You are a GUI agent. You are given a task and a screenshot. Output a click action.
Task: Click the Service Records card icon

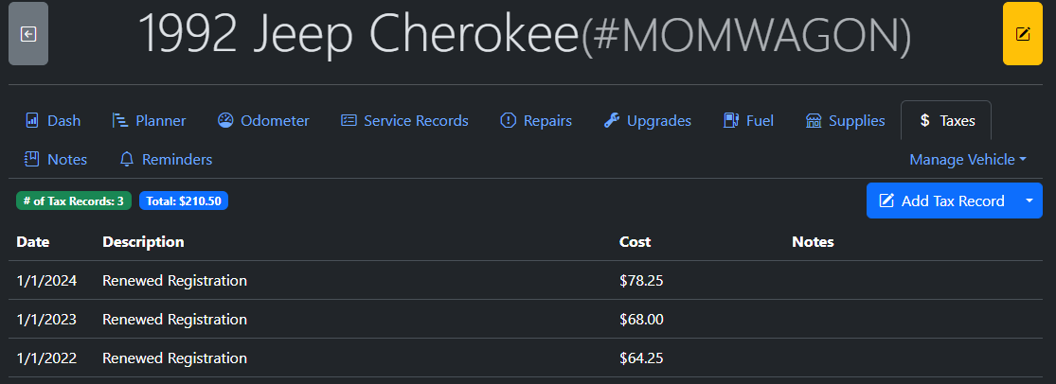point(349,121)
